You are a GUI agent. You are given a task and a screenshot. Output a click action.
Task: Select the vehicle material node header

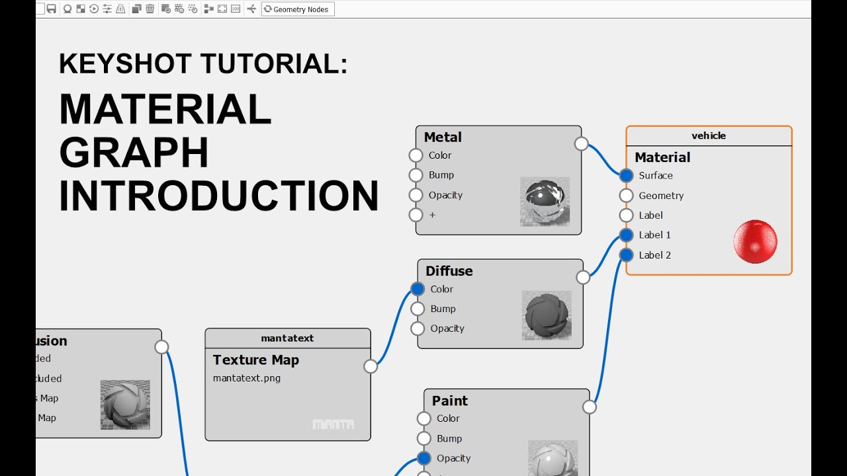(709, 136)
